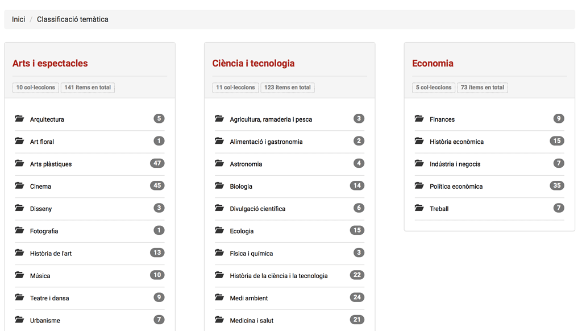Click the folder icon next to Biologia
Screen dimensions: 582x331
[219, 186]
